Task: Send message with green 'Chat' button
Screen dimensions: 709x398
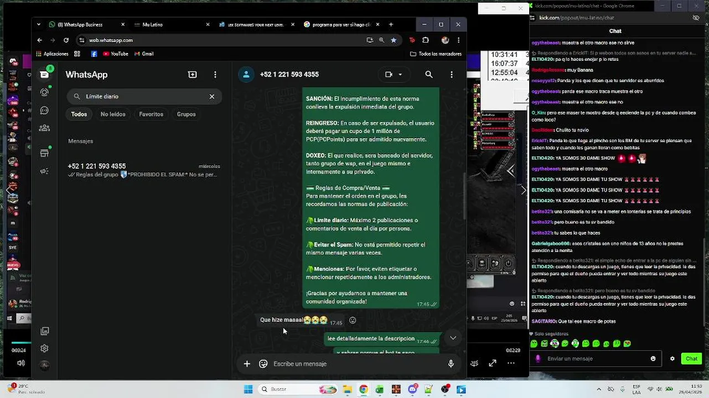Action: point(691,359)
